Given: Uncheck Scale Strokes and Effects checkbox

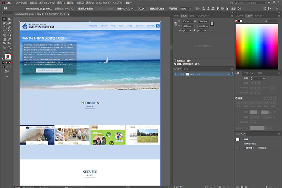Looking at the screenshot, I should coord(175,64).
